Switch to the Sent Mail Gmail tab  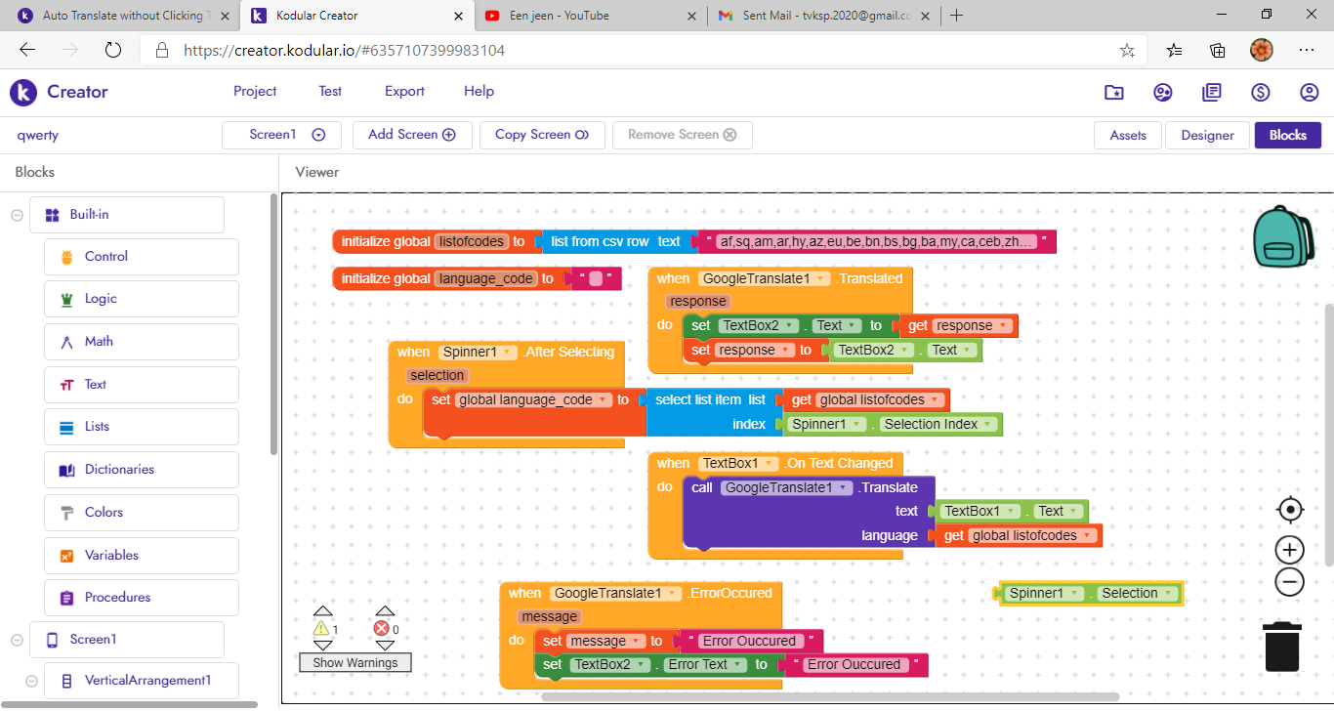coord(825,16)
